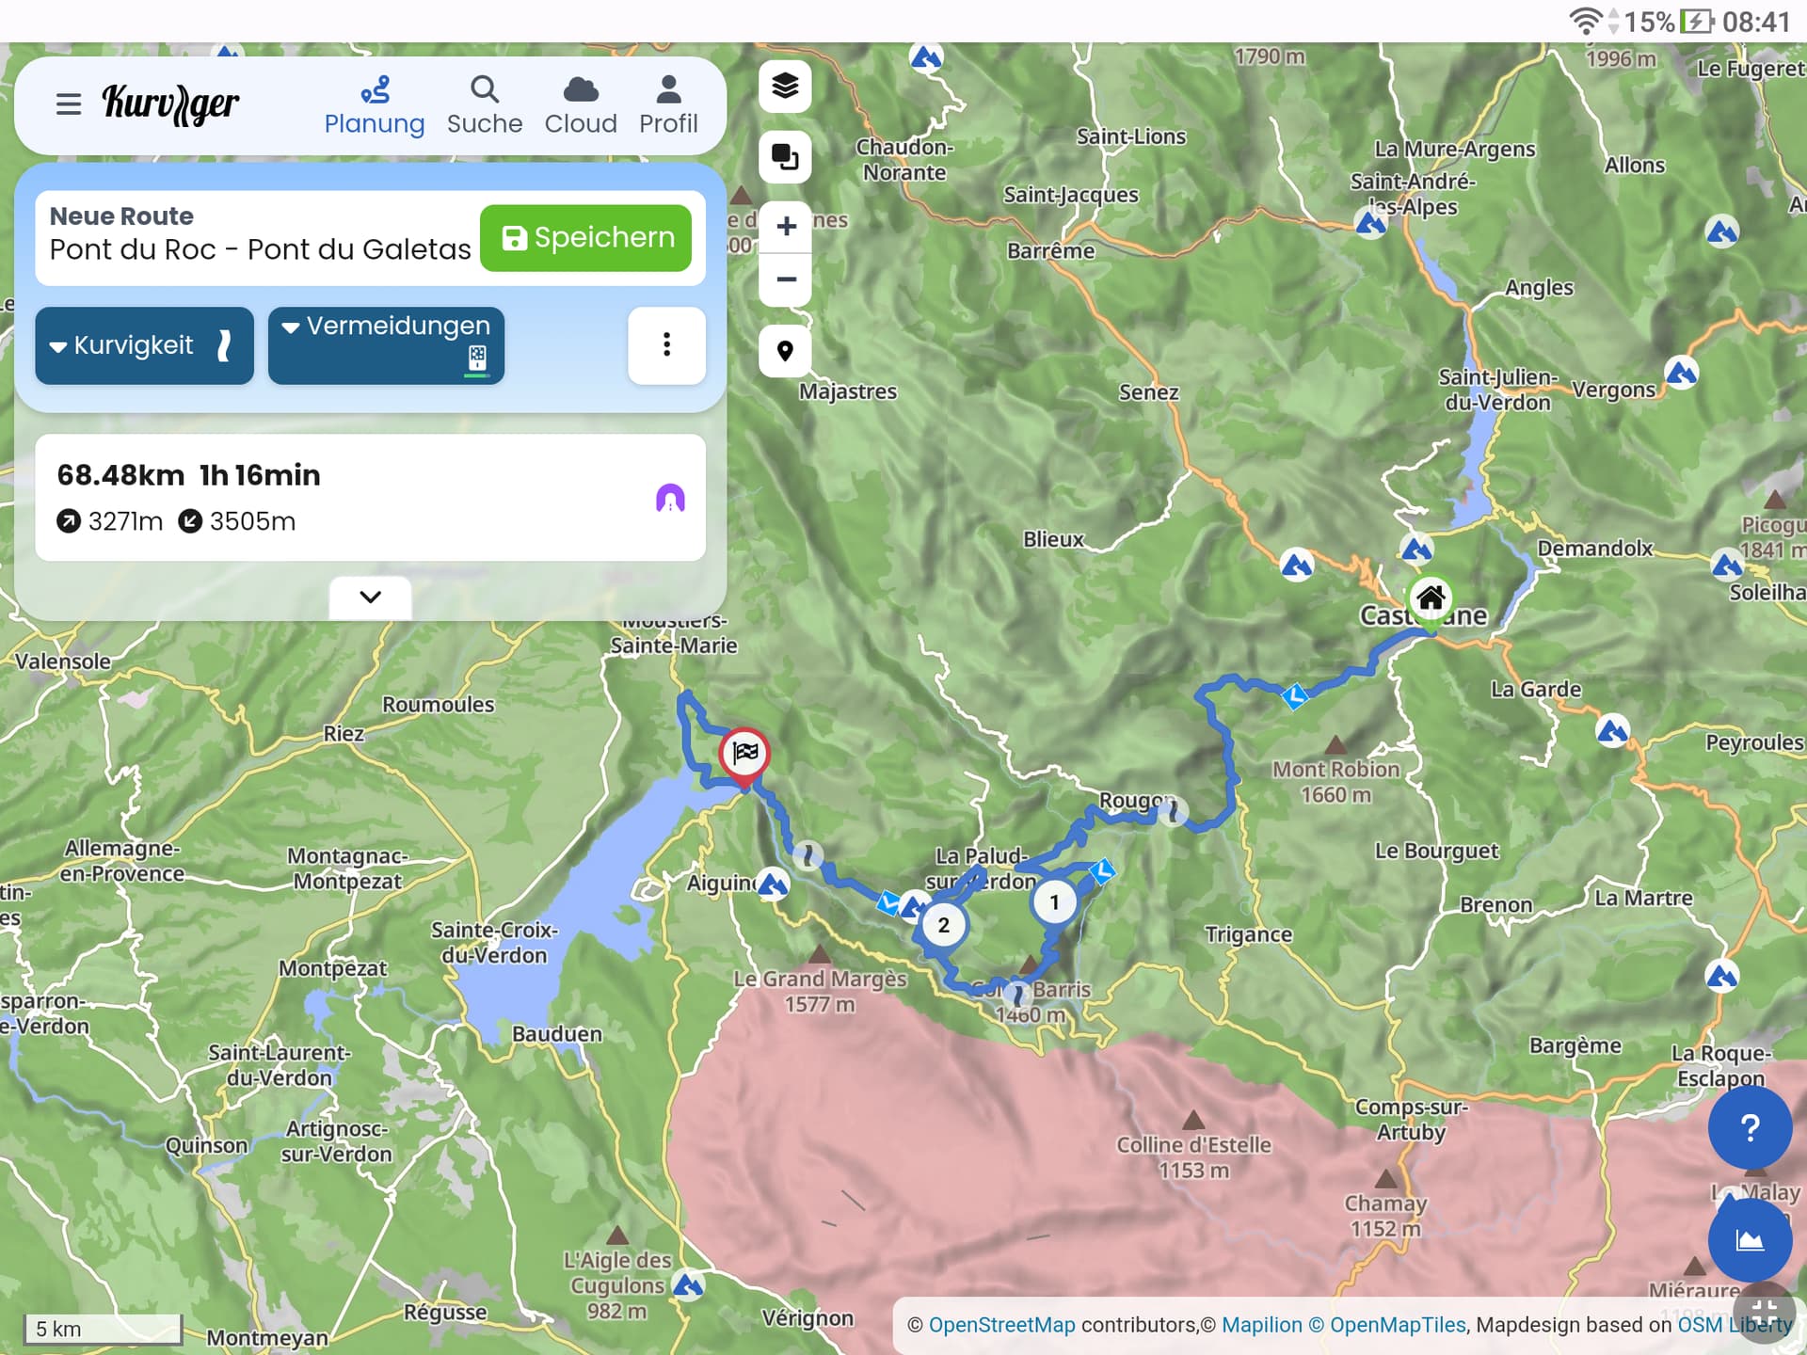Zoom out of the map
The width and height of the screenshot is (1807, 1355).
click(786, 279)
